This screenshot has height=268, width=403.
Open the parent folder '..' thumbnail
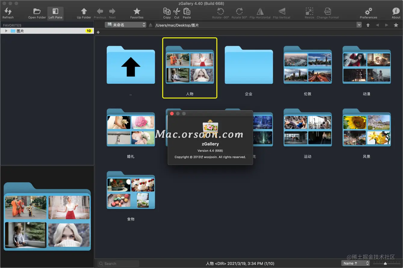pyautogui.click(x=131, y=65)
